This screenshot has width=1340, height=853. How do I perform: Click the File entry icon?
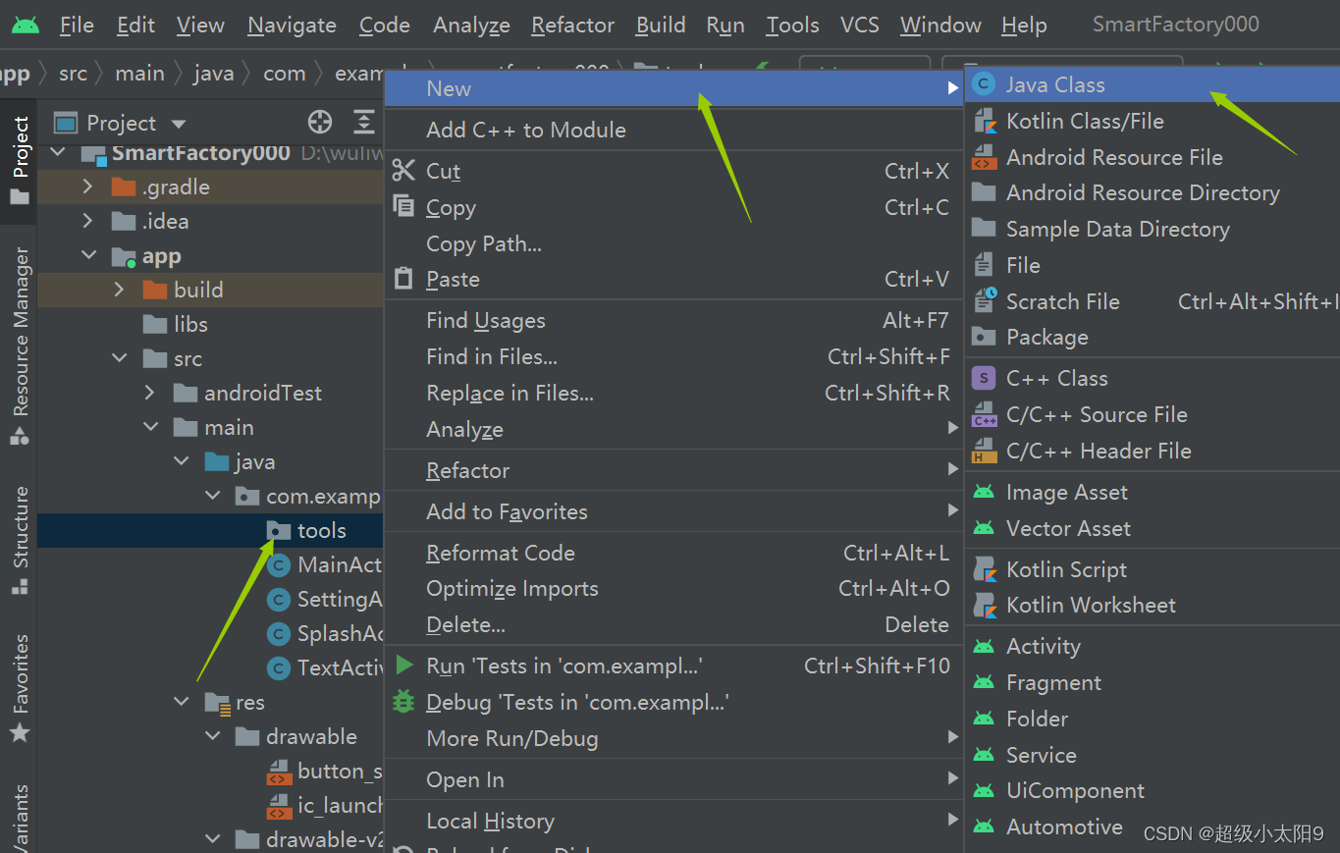[x=984, y=265]
